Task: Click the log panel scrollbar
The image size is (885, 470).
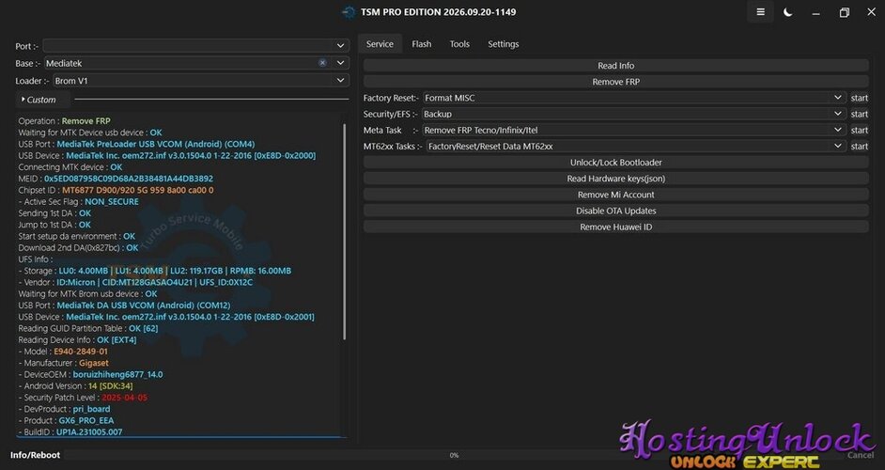Action: [x=344, y=231]
